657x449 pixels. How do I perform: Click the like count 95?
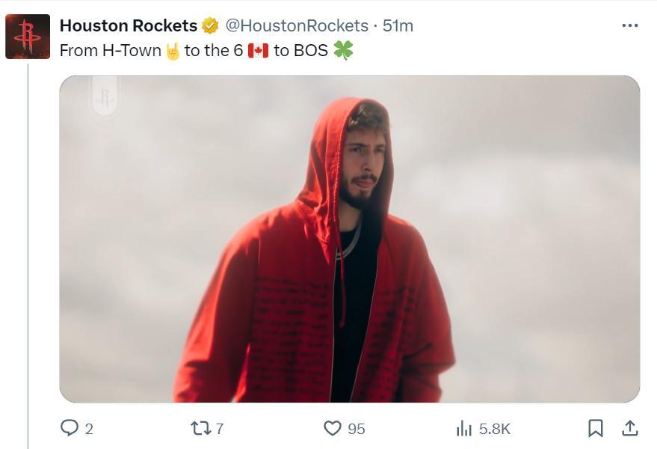pos(357,429)
